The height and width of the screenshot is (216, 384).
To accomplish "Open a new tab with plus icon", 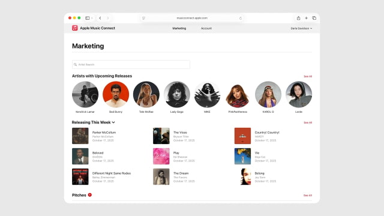I will (x=306, y=18).
